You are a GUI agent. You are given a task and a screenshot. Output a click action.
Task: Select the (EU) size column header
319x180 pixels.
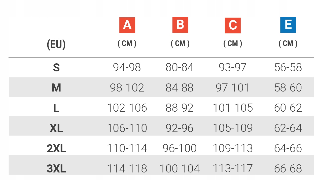(56, 44)
